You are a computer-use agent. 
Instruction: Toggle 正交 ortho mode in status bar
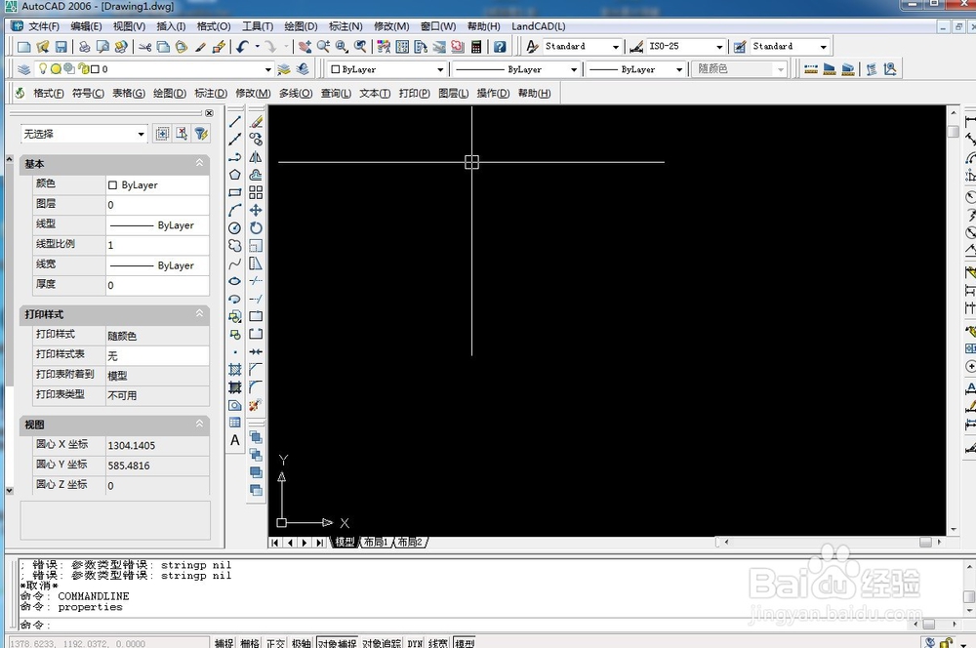tap(275, 643)
